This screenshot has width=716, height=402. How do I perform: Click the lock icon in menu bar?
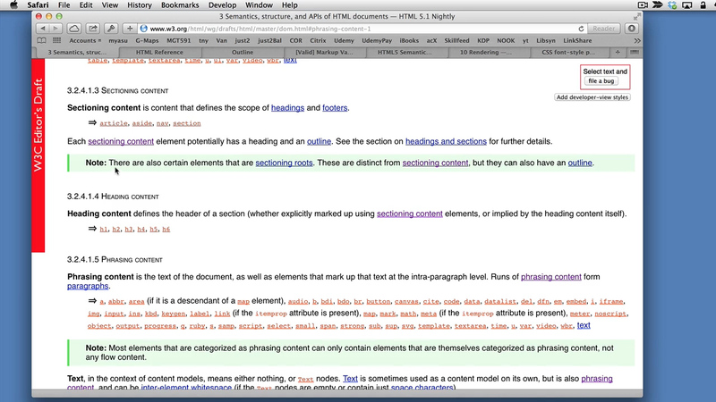point(703,5)
